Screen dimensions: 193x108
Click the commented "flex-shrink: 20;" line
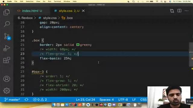point(62,85)
